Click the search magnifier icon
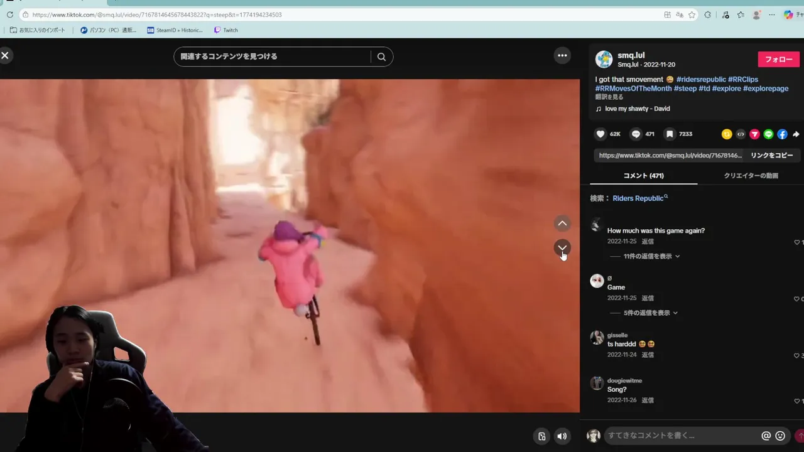 pyautogui.click(x=381, y=56)
